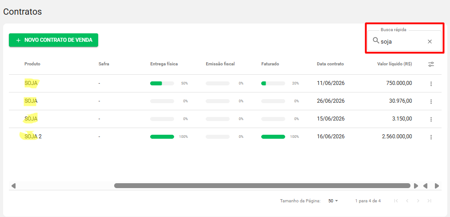Click the '1 para 4 de 4' pagination text

(x=368, y=201)
